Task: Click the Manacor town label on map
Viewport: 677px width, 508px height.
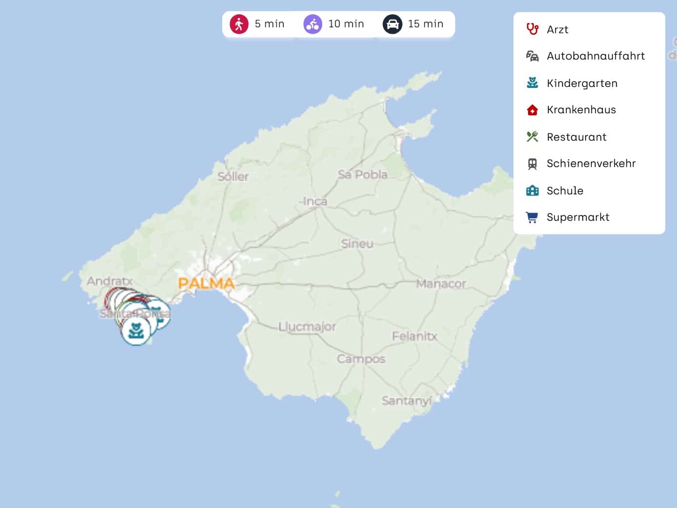Action: [441, 284]
